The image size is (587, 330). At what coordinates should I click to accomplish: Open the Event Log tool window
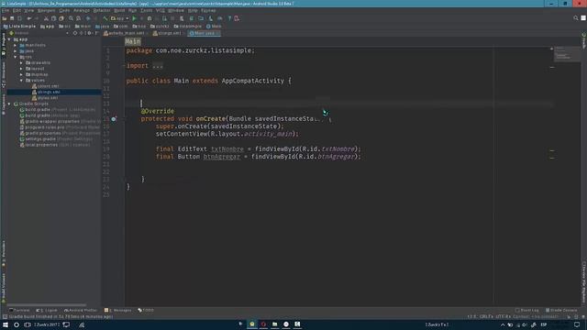click(527, 310)
